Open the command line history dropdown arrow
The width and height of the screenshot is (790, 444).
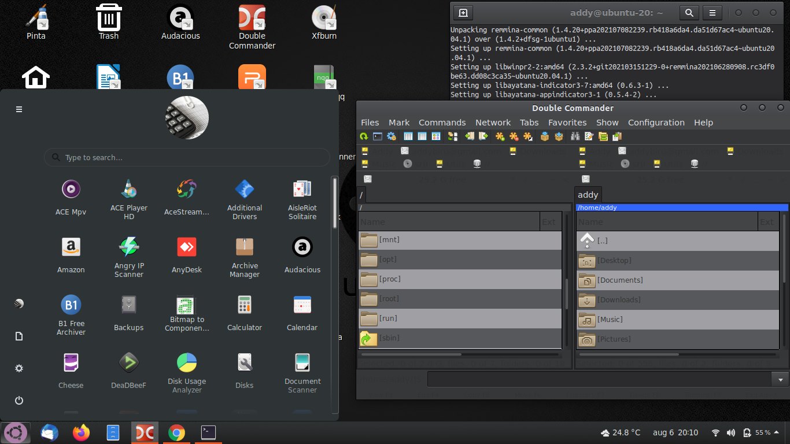click(780, 380)
